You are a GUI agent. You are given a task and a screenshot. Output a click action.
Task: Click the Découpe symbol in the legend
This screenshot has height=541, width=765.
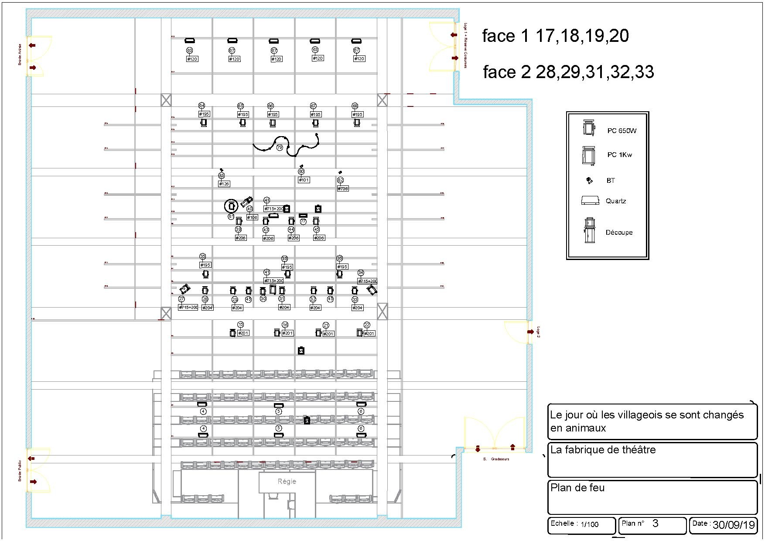(x=590, y=230)
